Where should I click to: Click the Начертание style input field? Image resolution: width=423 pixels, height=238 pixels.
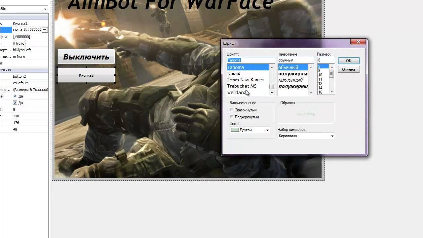pos(295,60)
